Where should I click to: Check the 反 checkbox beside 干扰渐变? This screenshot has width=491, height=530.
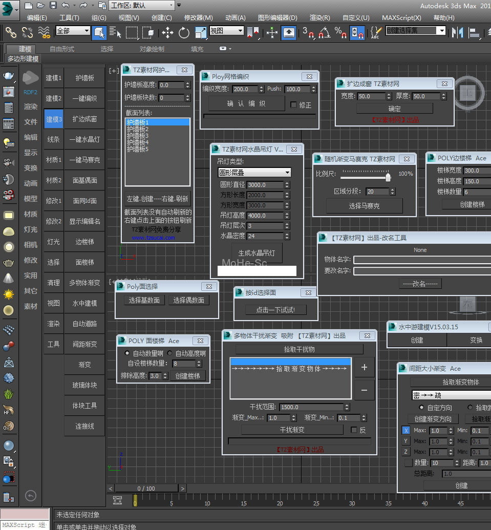(354, 430)
